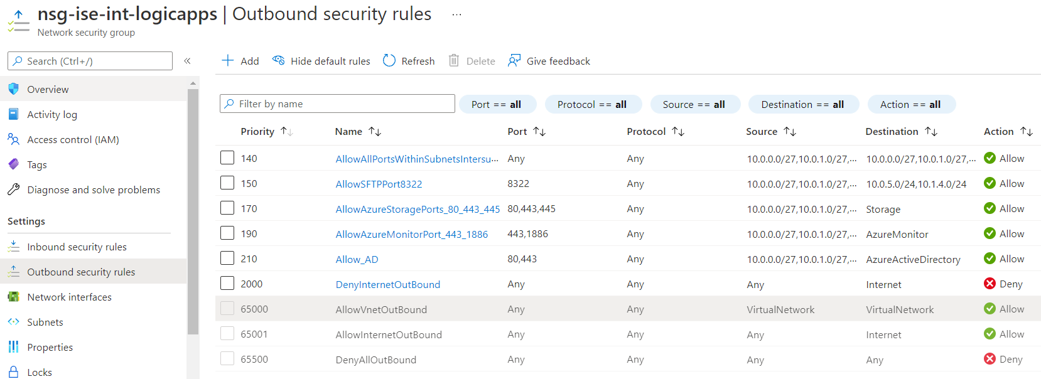The height and width of the screenshot is (379, 1041).
Task: Check the box for priority 150 rule
Action: [x=227, y=183]
